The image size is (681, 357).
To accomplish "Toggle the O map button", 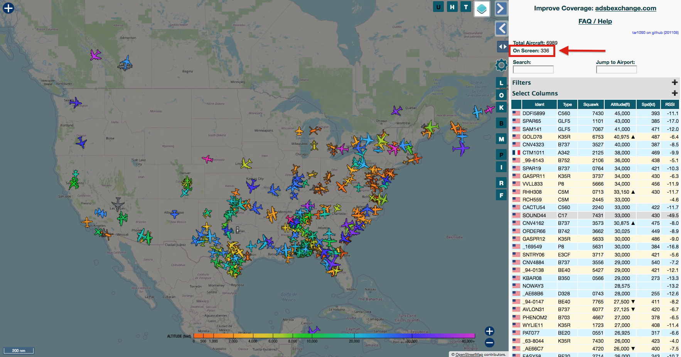I will click(501, 95).
